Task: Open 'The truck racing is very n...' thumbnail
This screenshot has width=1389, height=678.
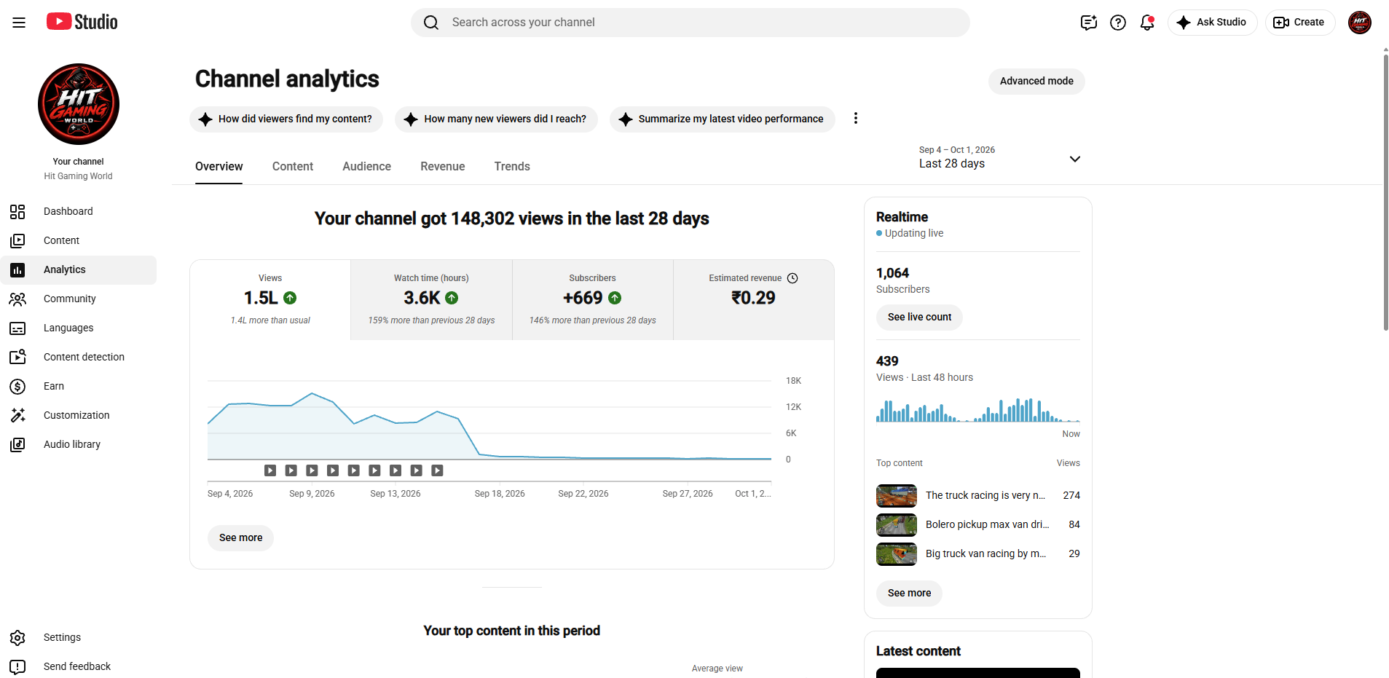Action: 897,495
